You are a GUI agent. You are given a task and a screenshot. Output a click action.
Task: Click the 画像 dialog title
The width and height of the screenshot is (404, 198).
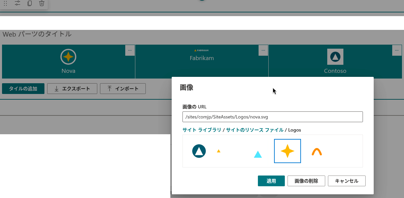187,88
